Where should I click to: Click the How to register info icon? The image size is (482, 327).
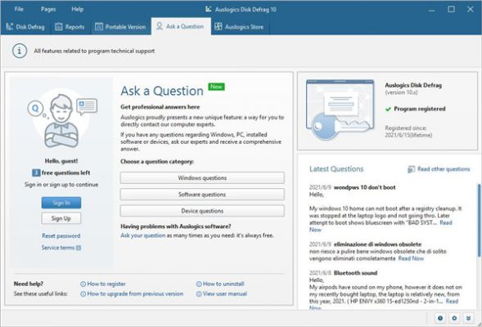click(x=83, y=284)
